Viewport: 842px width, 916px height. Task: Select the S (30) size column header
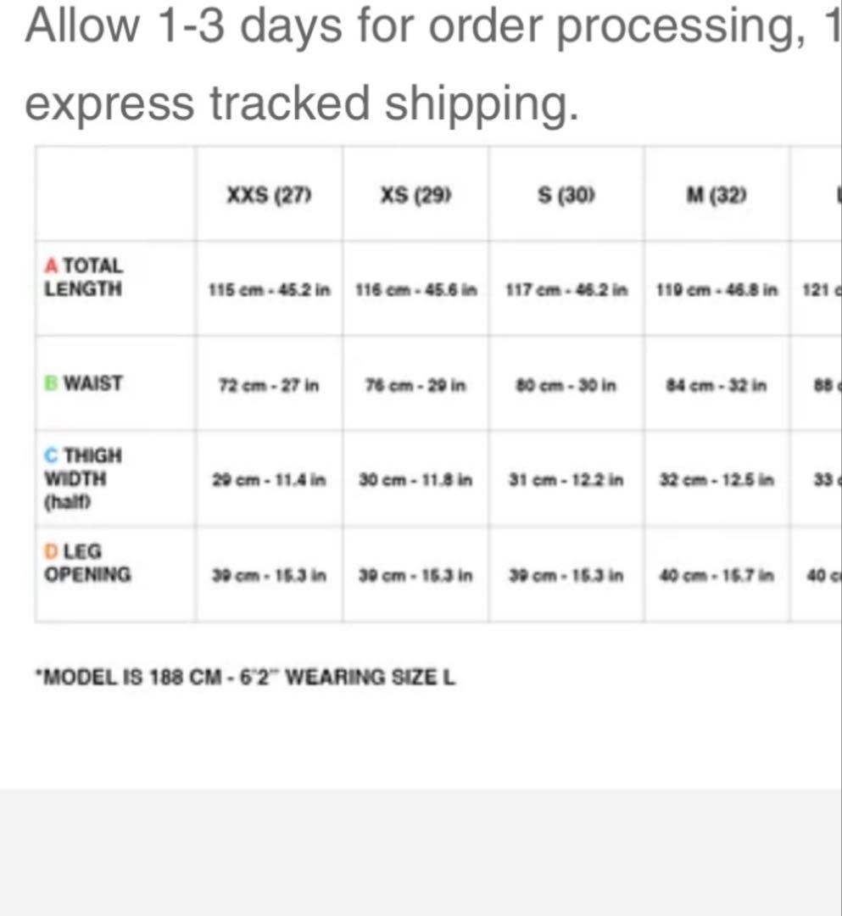click(x=566, y=196)
